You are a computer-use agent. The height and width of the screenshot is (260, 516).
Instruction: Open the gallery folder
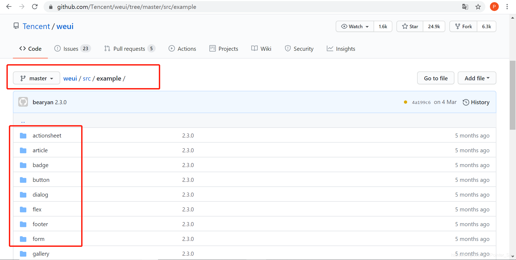pos(41,254)
